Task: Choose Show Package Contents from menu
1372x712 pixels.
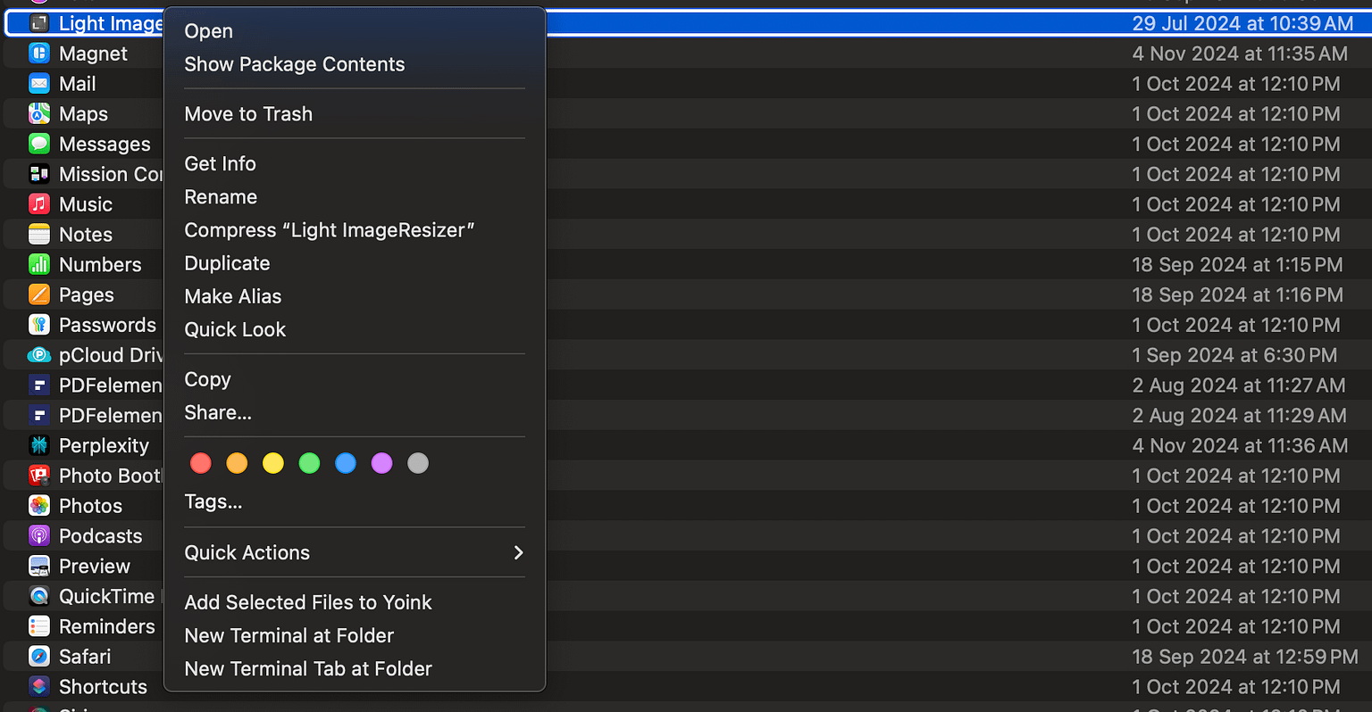Action: click(x=295, y=63)
